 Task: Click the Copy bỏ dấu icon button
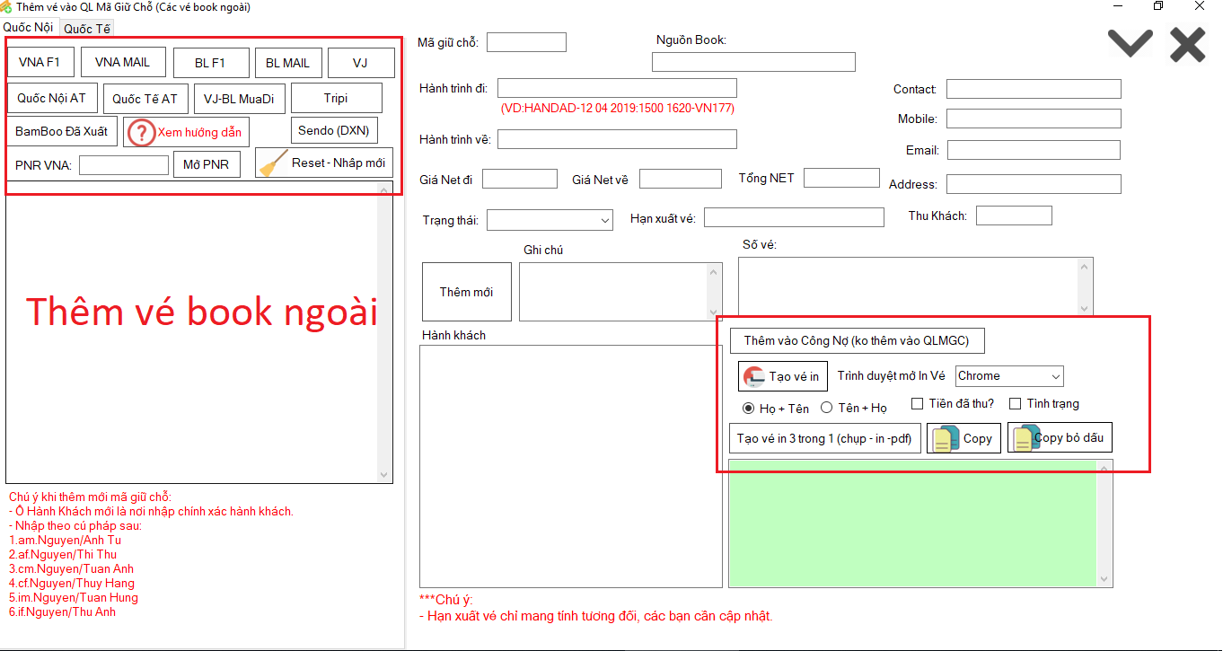pyautogui.click(x=1060, y=437)
